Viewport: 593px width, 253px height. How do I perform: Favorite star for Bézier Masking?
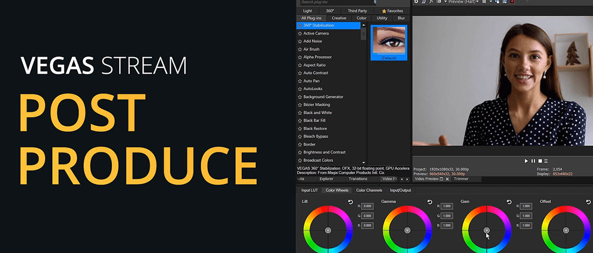300,105
